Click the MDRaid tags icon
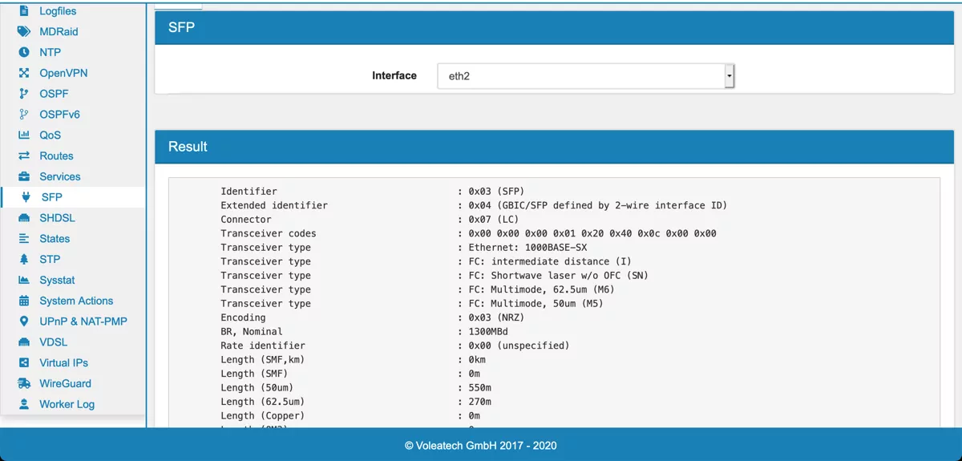962x461 pixels. pyautogui.click(x=24, y=32)
